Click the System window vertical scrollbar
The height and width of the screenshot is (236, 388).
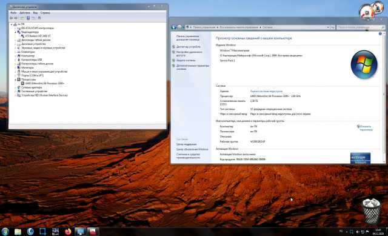pyautogui.click(x=384, y=97)
